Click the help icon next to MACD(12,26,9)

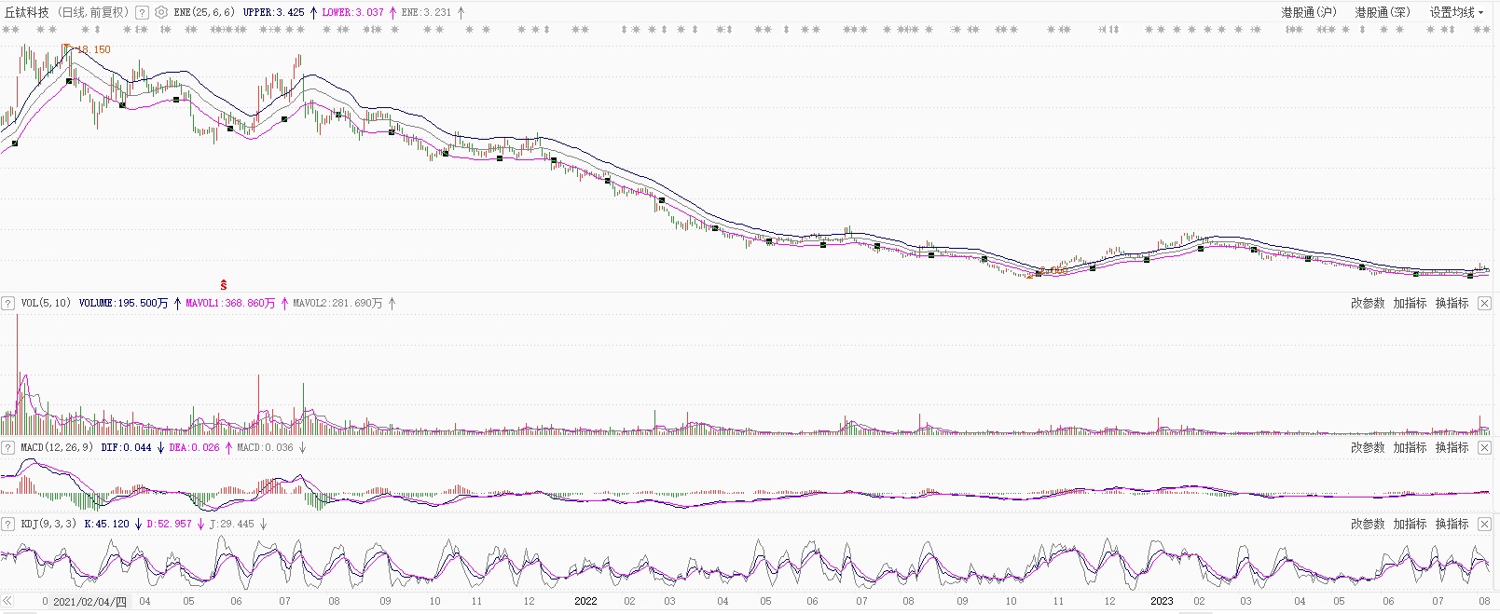(8, 448)
